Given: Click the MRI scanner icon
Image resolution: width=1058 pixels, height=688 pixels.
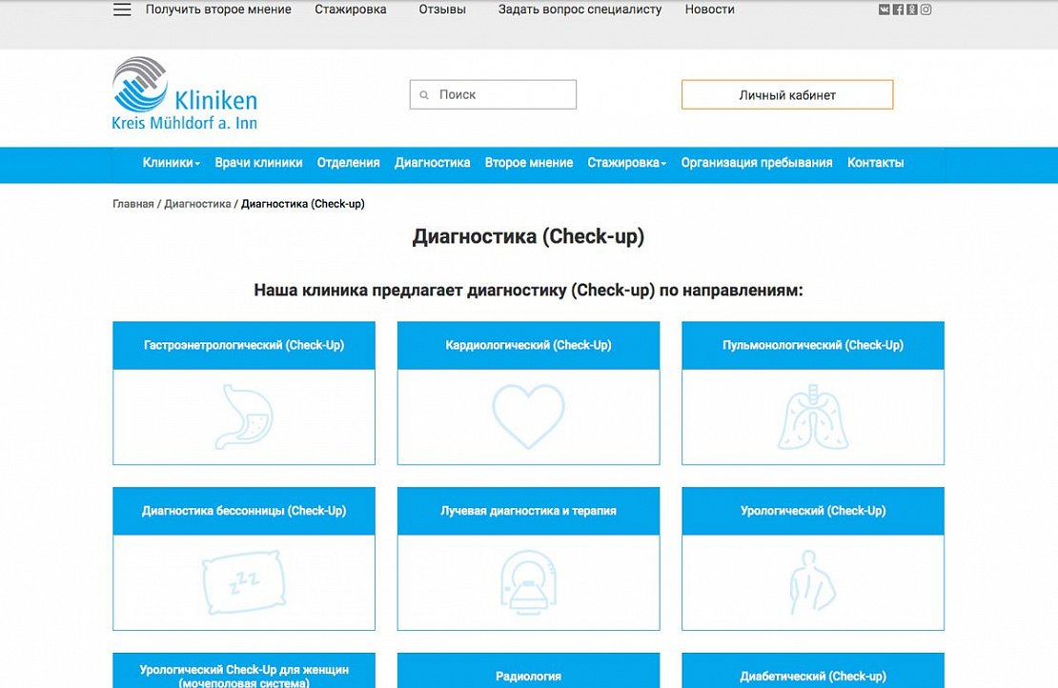Looking at the screenshot, I should click(528, 581).
